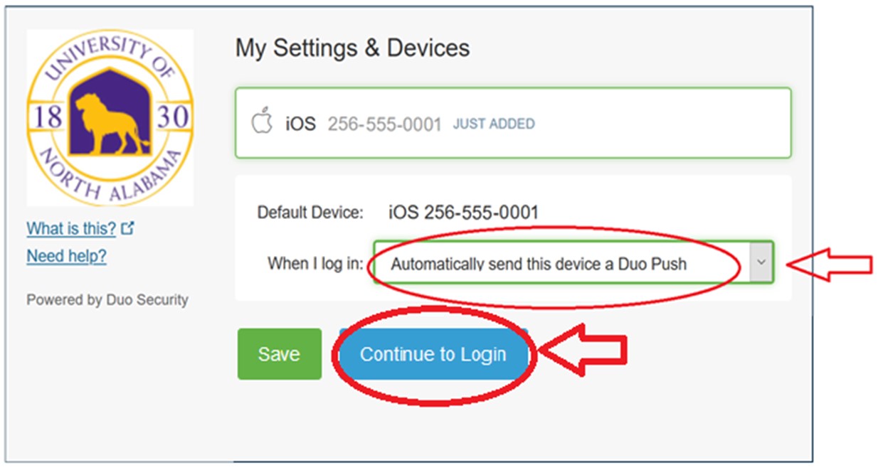Click the gray phone number in the device row
Viewport: 888px width, 470px height.
tap(384, 124)
